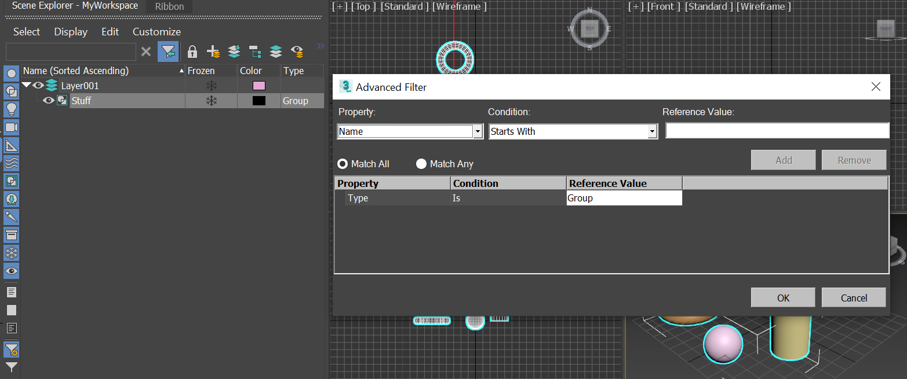Toggle visibility eye of Layer001
Viewport: 907px width, 379px height.
coord(38,86)
